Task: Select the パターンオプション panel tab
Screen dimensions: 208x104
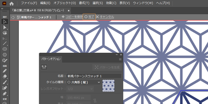Action: (51, 59)
